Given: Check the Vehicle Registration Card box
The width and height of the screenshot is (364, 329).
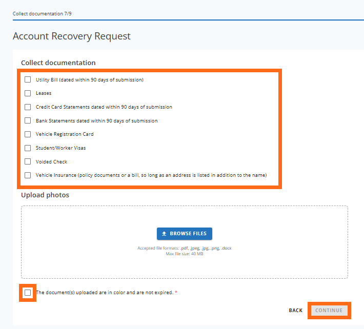Looking at the screenshot, I should (x=28, y=134).
